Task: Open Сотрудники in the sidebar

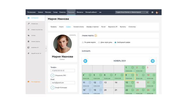Action: [35, 18]
